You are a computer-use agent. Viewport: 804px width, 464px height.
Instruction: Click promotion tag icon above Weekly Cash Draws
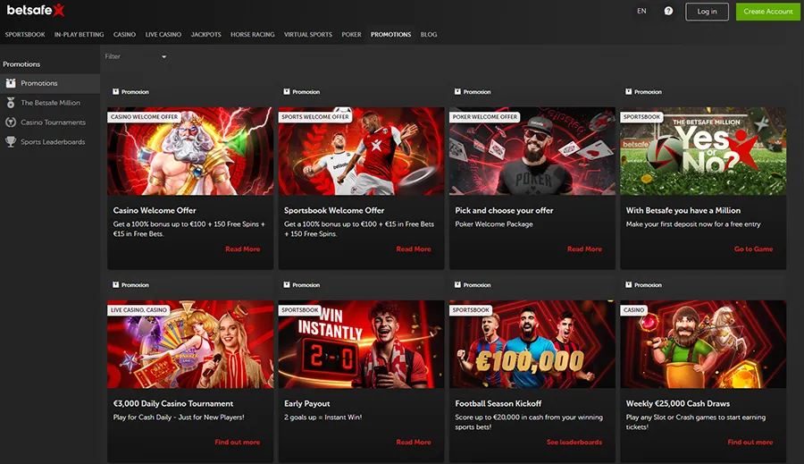pos(629,285)
